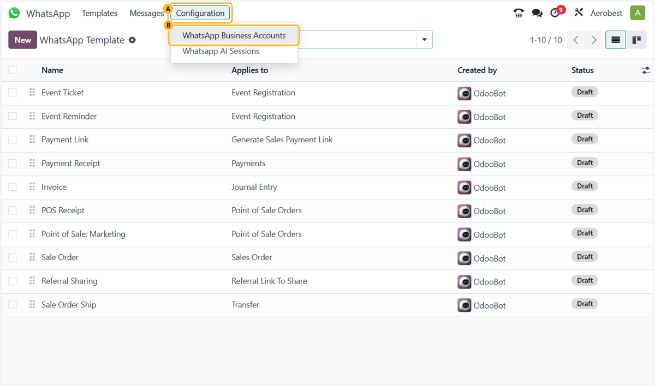
Task: Click the Transfer cell
Action: tap(246, 305)
